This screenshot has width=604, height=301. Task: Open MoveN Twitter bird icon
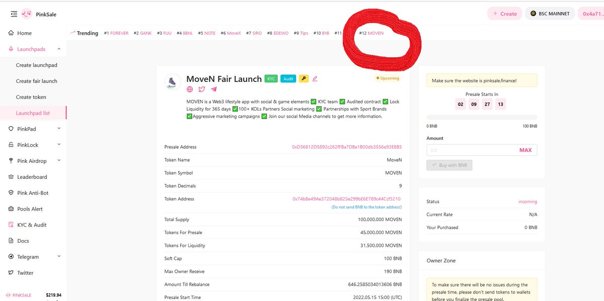click(x=202, y=89)
